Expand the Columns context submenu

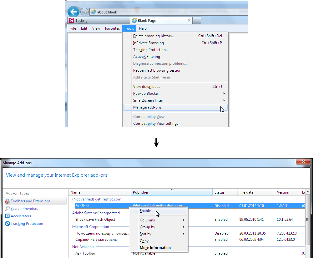[x=158, y=220]
